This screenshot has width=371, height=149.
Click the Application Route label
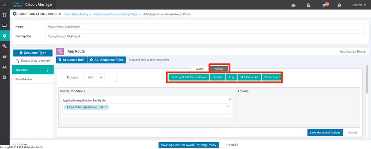(352, 51)
